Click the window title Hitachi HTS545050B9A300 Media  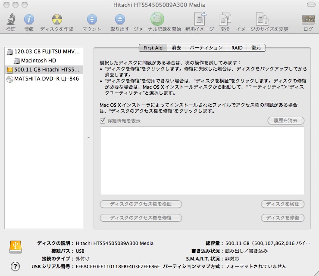coord(159,5)
